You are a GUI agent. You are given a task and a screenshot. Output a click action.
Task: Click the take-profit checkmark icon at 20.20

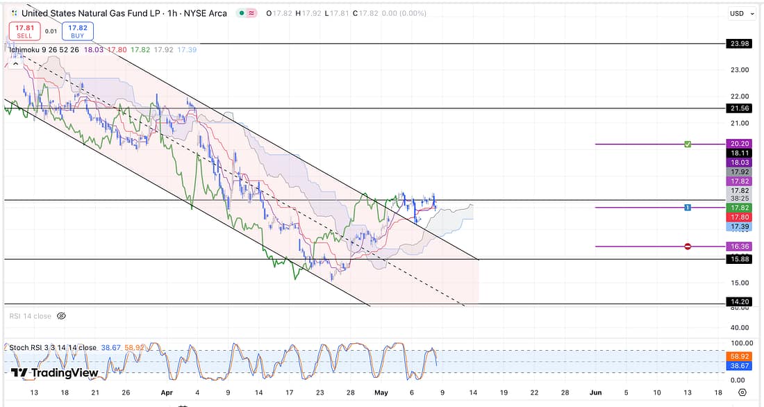point(687,144)
